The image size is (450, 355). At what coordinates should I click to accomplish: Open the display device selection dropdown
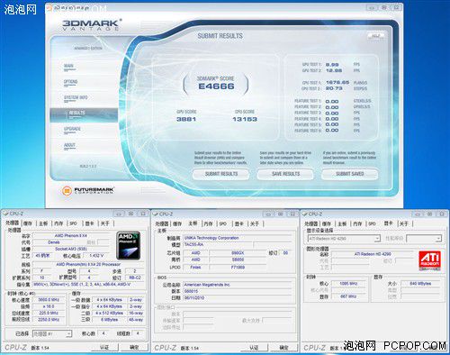pos(344,239)
